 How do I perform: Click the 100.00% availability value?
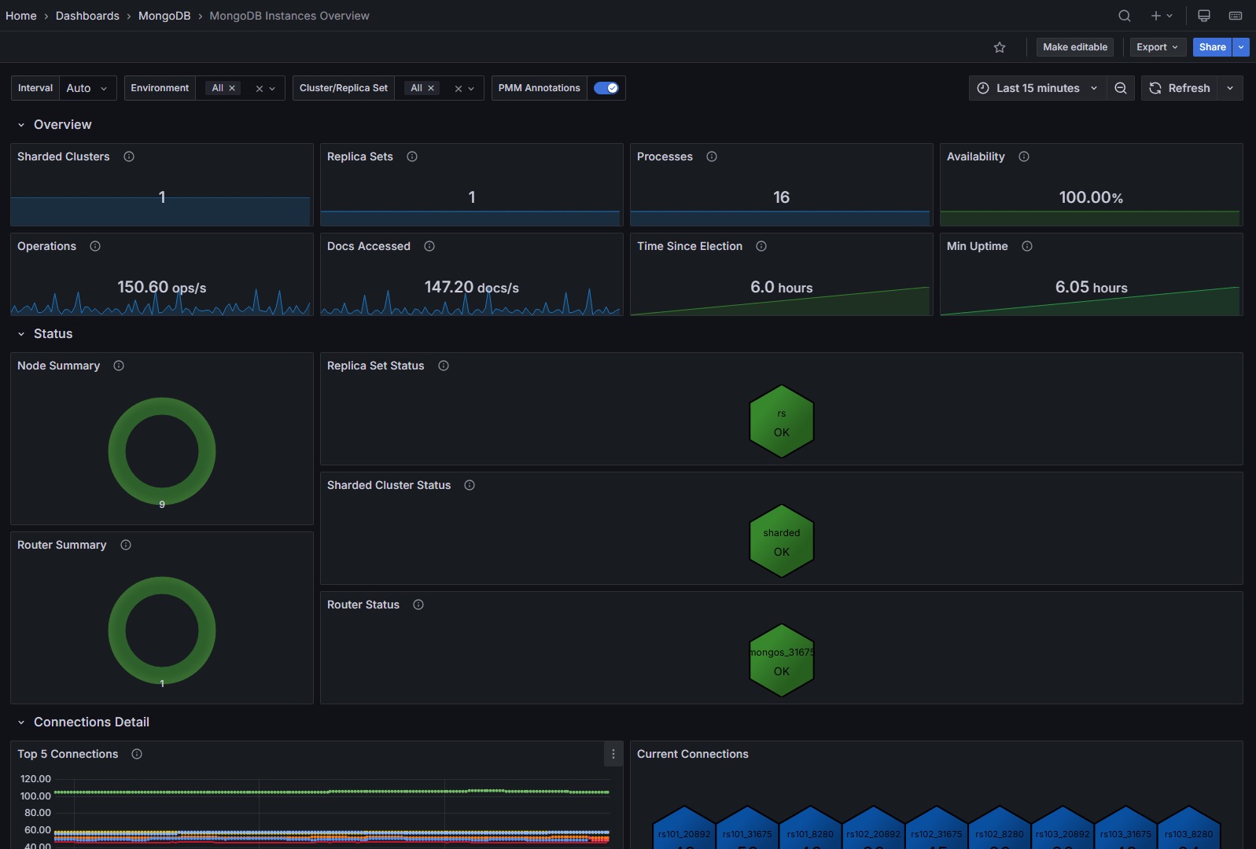click(x=1091, y=197)
